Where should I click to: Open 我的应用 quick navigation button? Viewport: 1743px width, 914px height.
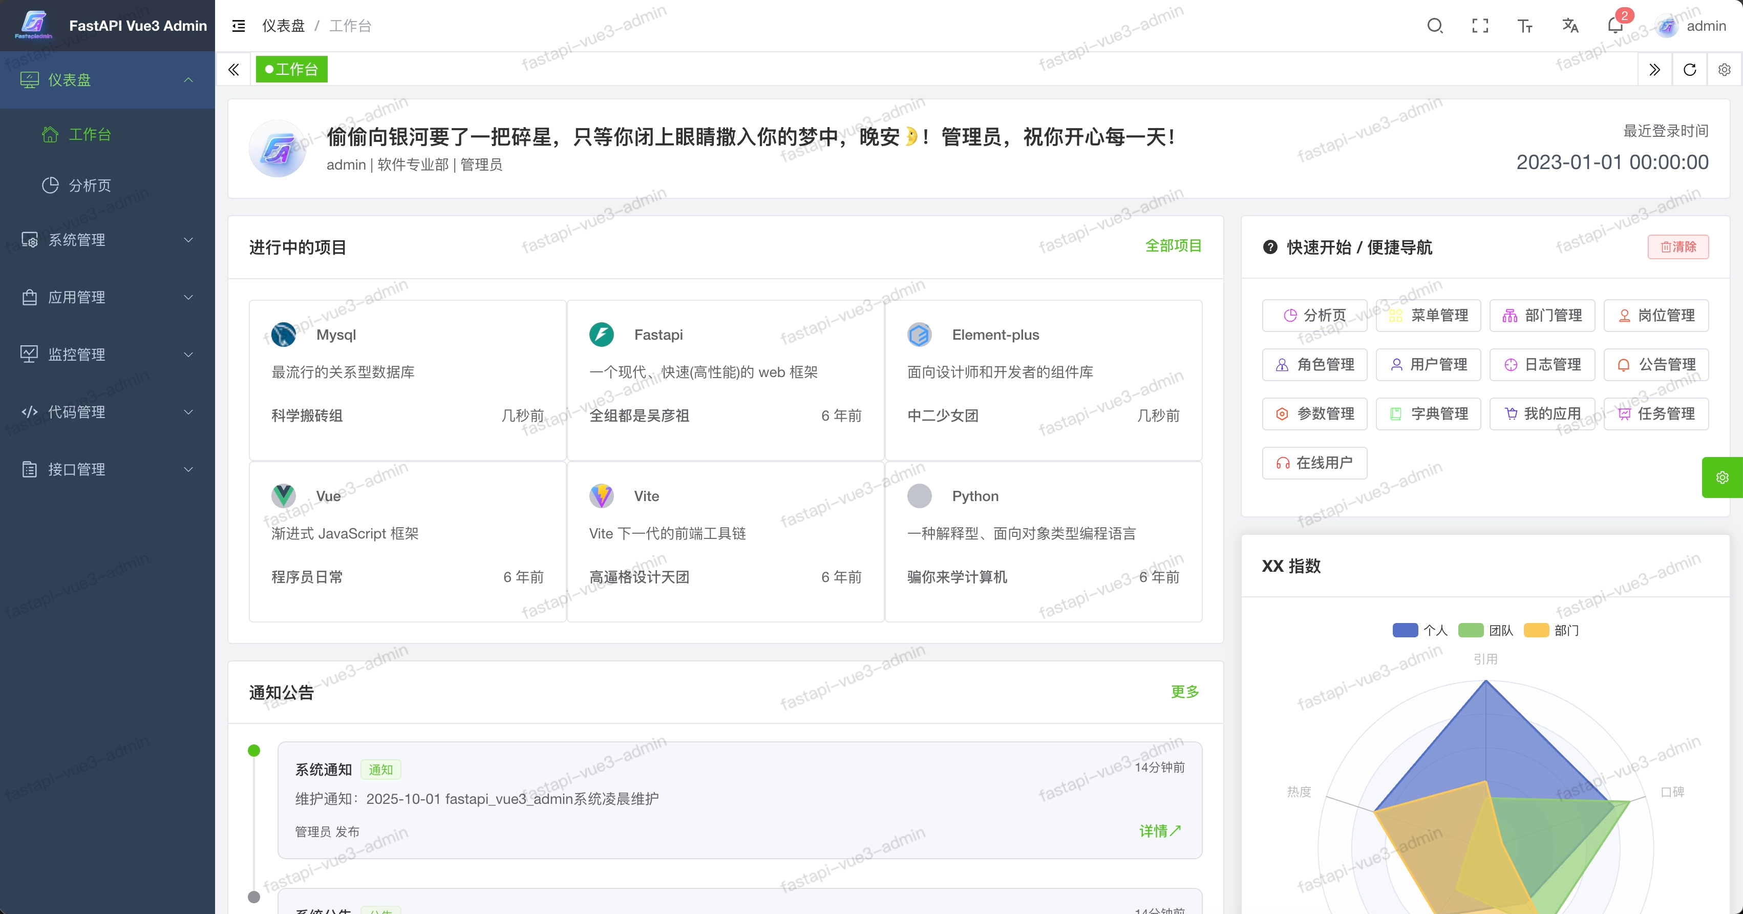[x=1542, y=413]
